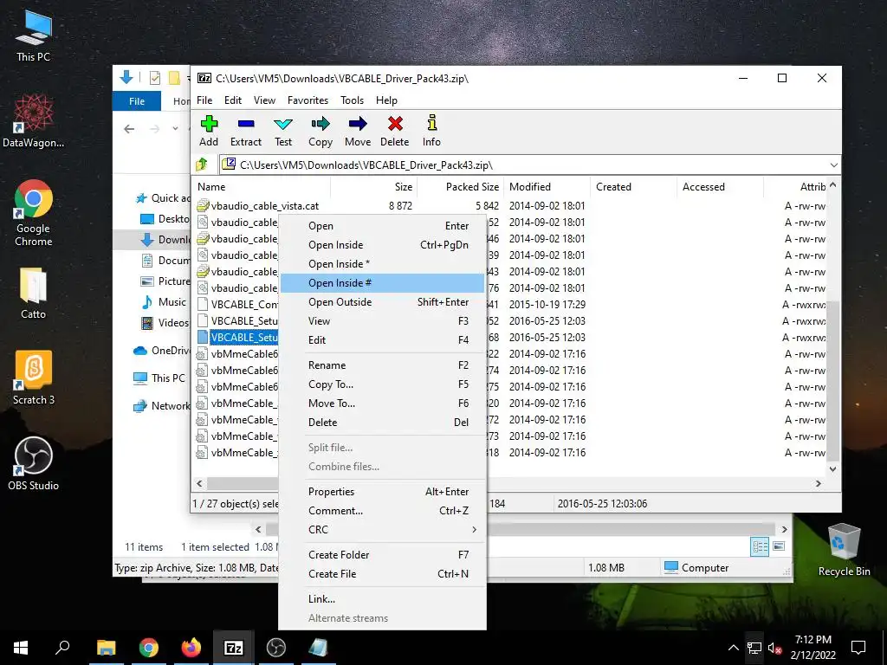
Task: Select Music in Explorer sidebar
Action: [x=164, y=302]
